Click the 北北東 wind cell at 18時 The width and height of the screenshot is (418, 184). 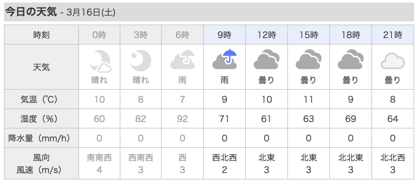(x=350, y=158)
